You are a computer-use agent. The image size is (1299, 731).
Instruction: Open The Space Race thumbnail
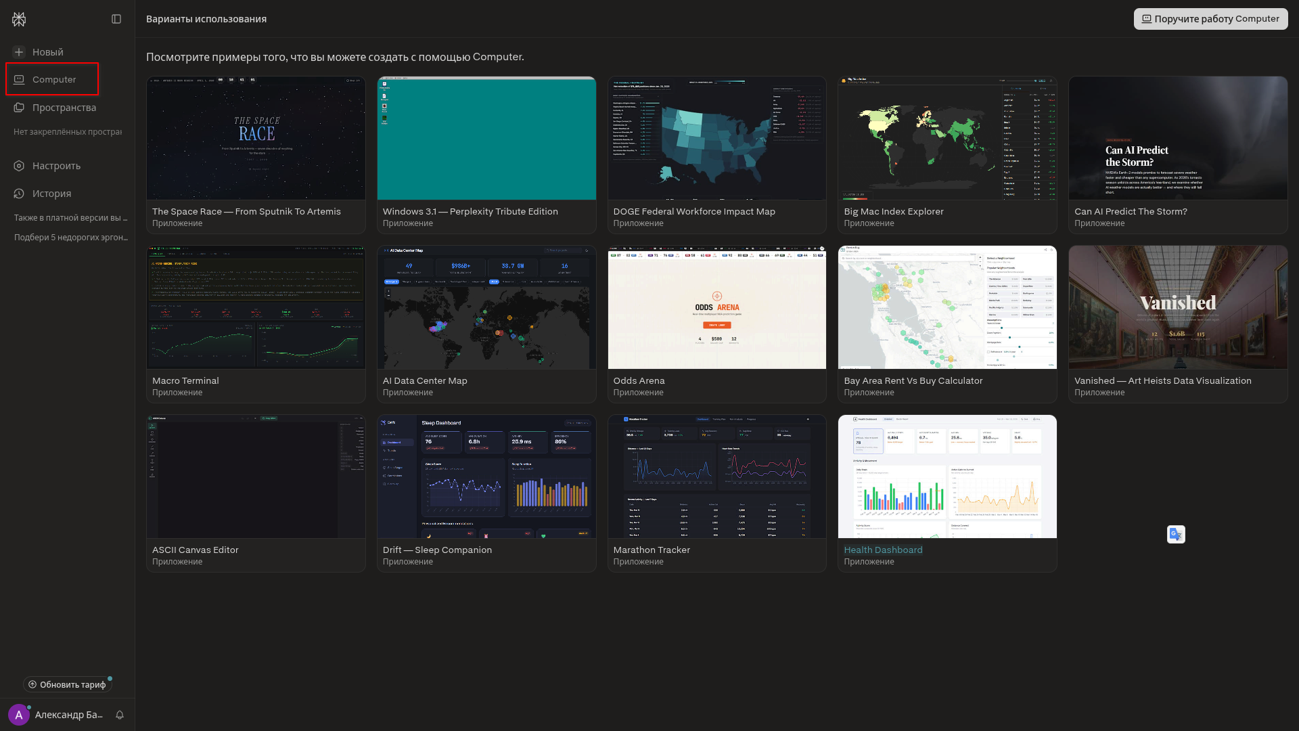tap(256, 138)
